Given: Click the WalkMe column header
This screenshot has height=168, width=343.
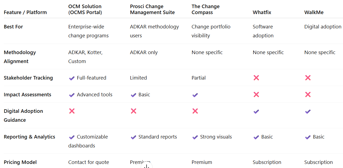Looking at the screenshot, I should pos(314,12).
